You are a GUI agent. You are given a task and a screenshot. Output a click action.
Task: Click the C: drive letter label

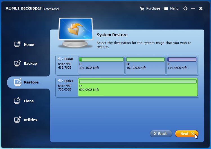pyautogui.click(x=81, y=64)
